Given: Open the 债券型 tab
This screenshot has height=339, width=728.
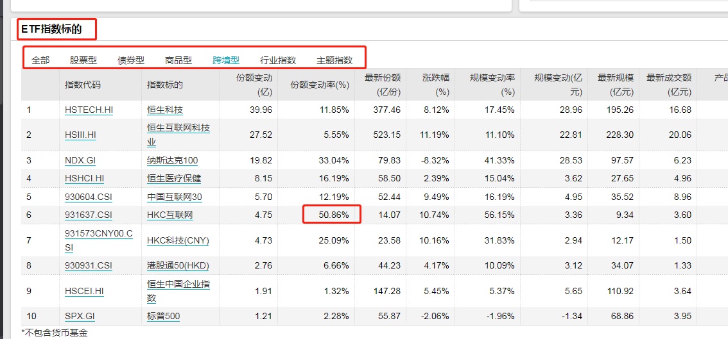Looking at the screenshot, I should (x=131, y=60).
